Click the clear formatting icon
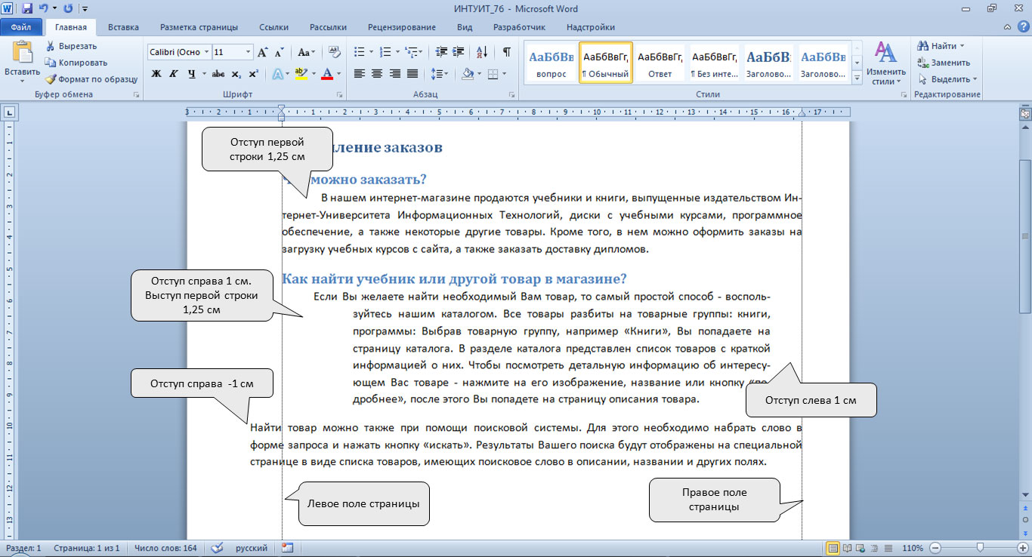This screenshot has width=1032, height=557. pos(335,52)
